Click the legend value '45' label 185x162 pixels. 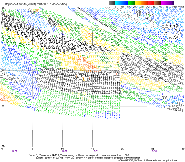pos(167,7)
